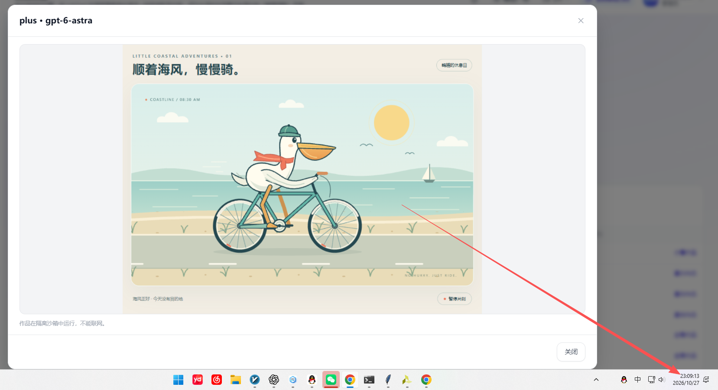Screen dimensions: 718x390
Task: Close the plus gpt-6-astra dialog with X
Action: (581, 21)
